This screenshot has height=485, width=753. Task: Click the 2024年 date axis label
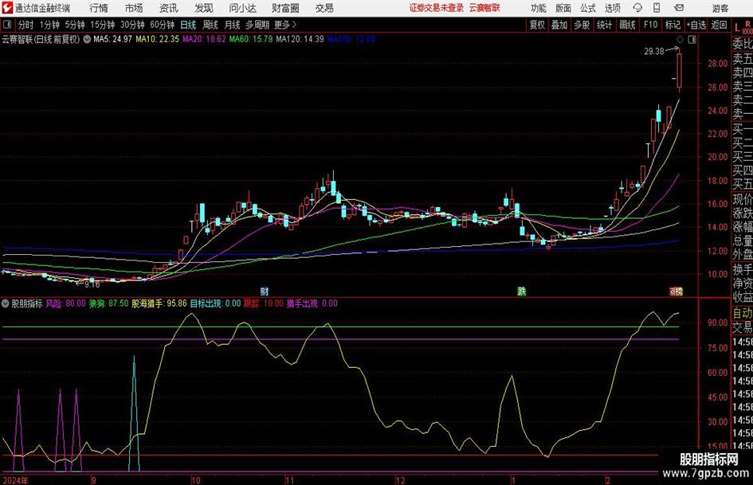tap(15, 480)
